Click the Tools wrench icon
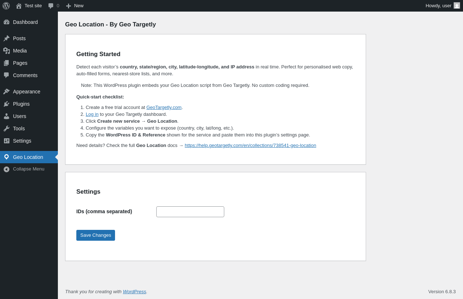 pyautogui.click(x=7, y=129)
